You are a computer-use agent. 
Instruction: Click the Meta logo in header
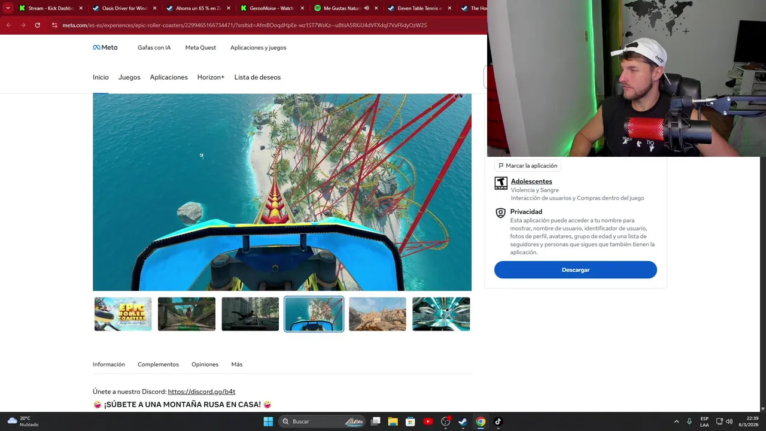click(x=105, y=47)
